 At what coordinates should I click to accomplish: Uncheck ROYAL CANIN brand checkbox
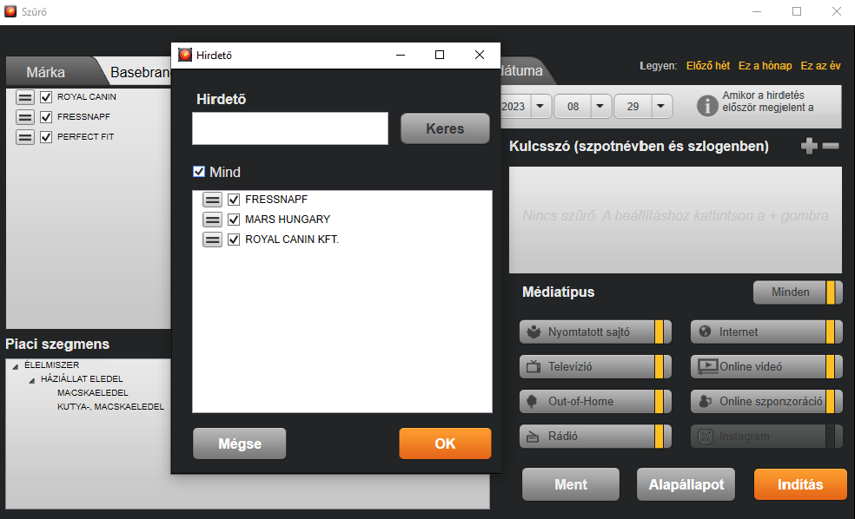pyautogui.click(x=46, y=97)
